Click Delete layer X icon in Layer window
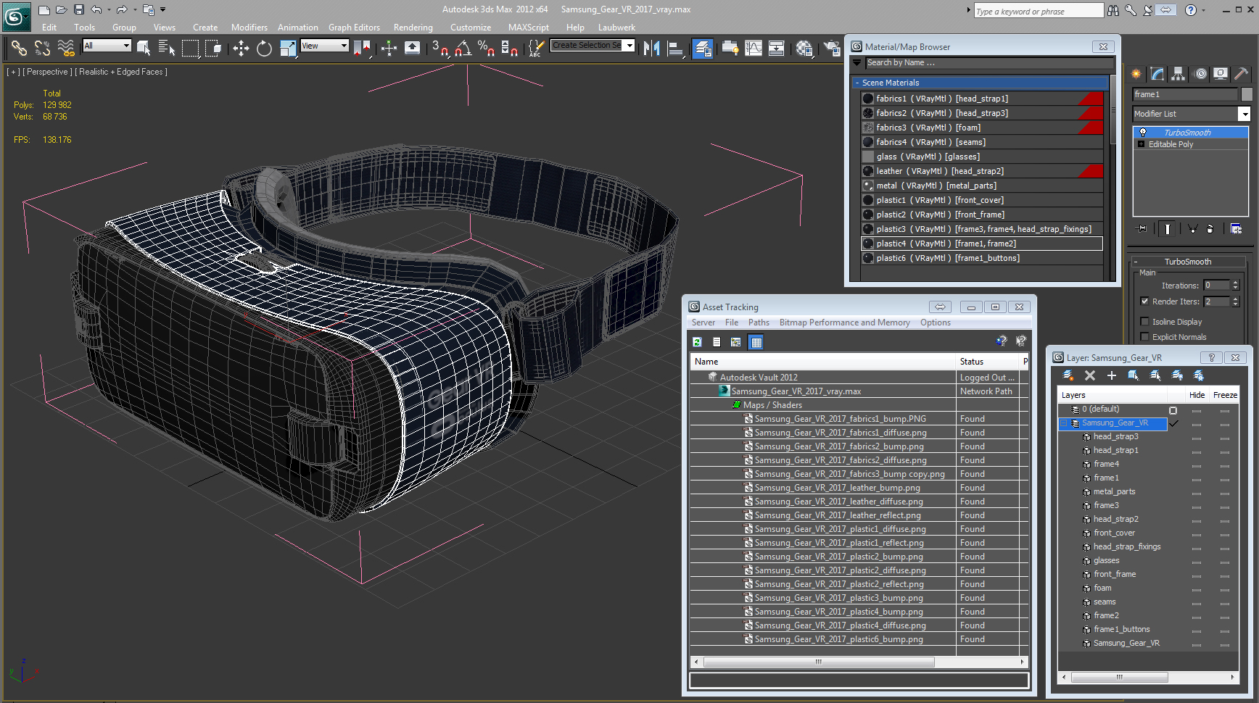Image resolution: width=1259 pixels, height=703 pixels. coord(1090,375)
